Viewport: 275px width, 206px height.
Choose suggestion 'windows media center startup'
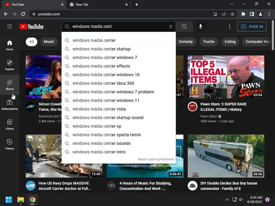(118, 49)
